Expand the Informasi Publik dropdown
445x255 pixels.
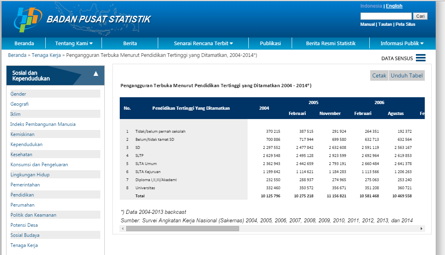tap(402, 43)
